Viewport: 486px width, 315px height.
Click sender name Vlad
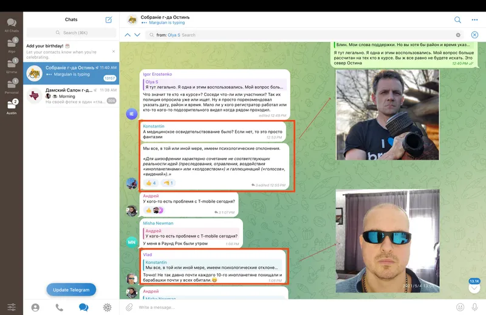[x=148, y=254]
